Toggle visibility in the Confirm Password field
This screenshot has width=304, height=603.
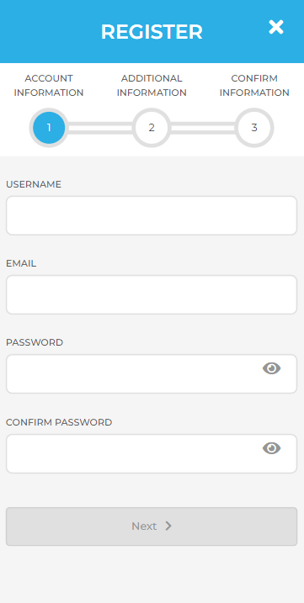point(272,448)
